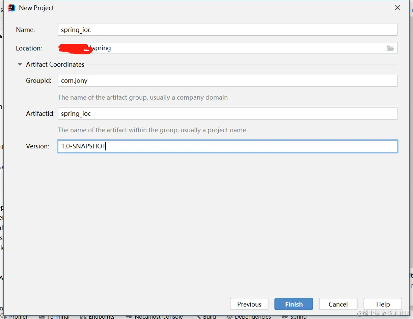This screenshot has width=413, height=319.
Task: Go back with the Previous button
Action: point(249,304)
